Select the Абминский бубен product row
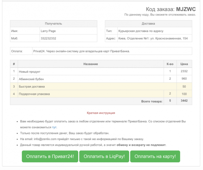 coord(31,79)
